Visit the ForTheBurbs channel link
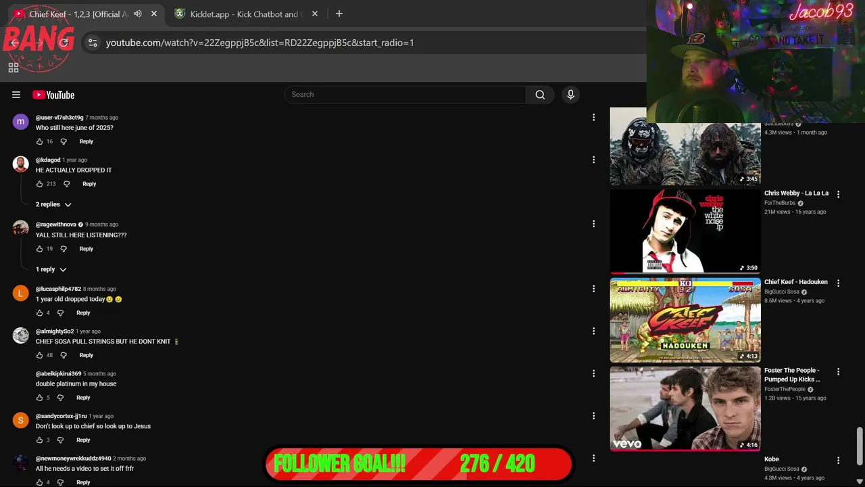 (780, 203)
